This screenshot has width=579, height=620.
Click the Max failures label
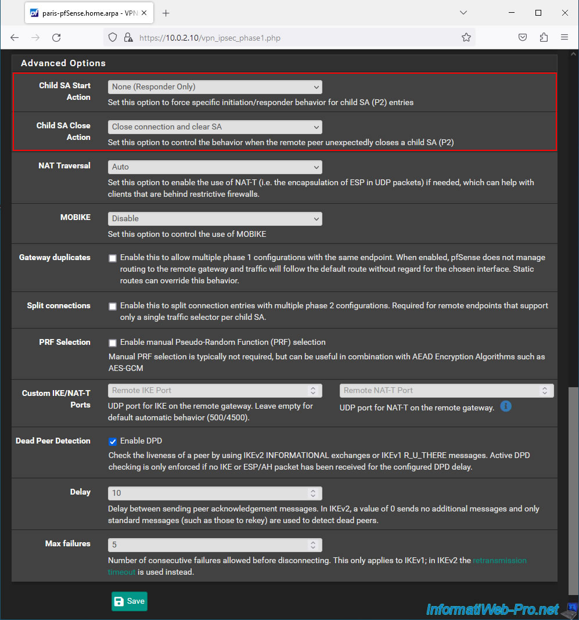(67, 544)
